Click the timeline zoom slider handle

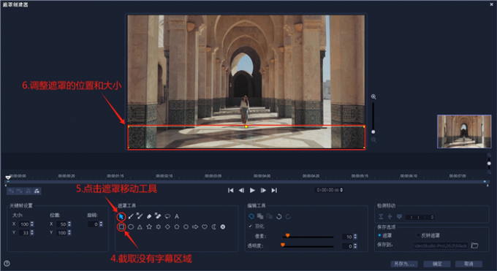coord(489,164)
